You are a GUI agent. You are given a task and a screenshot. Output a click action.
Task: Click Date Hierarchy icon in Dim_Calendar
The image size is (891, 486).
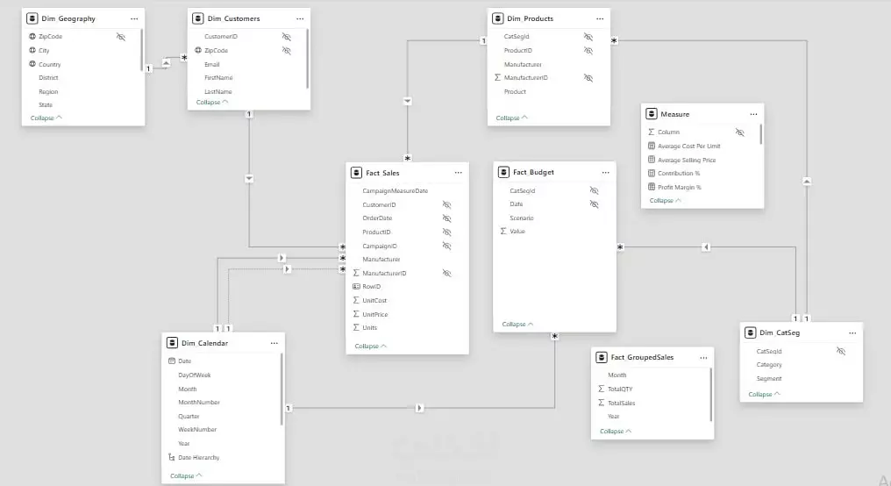pos(172,457)
